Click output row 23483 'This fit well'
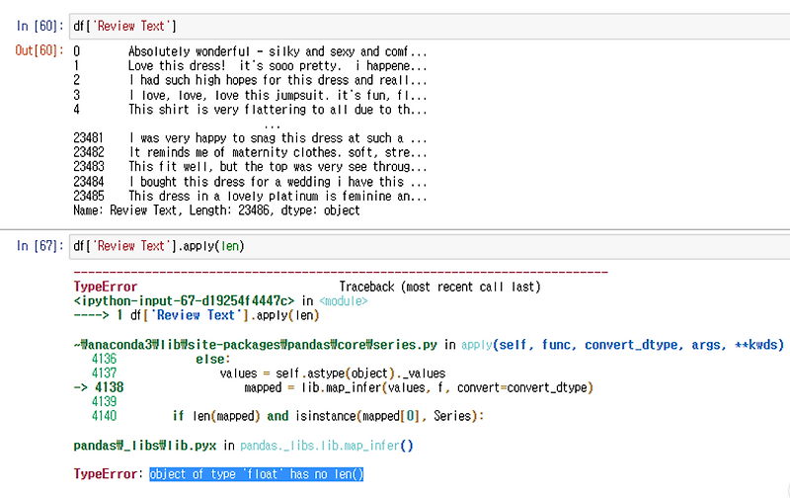This screenshot has height=498, width=790. [250, 167]
